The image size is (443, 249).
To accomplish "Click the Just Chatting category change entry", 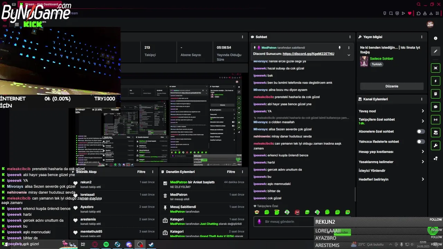I will (x=204, y=221).
